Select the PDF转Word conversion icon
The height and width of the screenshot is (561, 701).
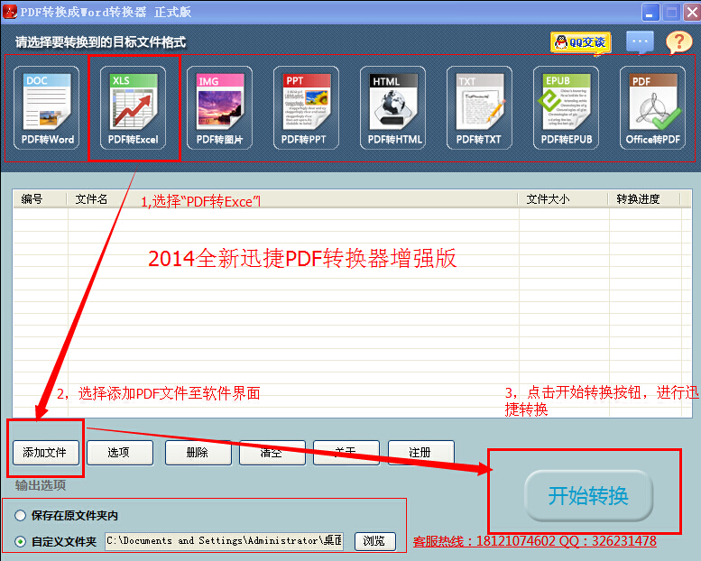47,107
